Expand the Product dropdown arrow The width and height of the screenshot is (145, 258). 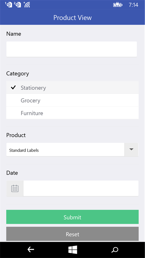tap(131, 149)
